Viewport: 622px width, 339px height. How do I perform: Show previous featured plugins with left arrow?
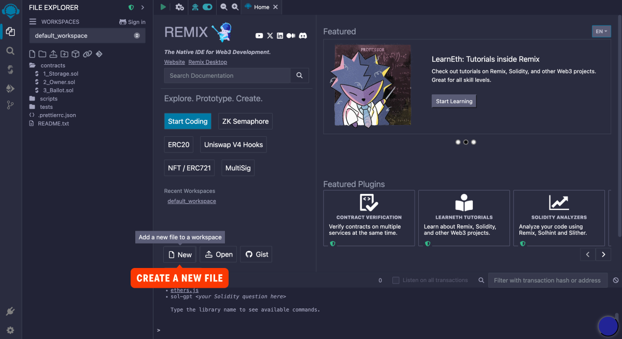(x=588, y=255)
